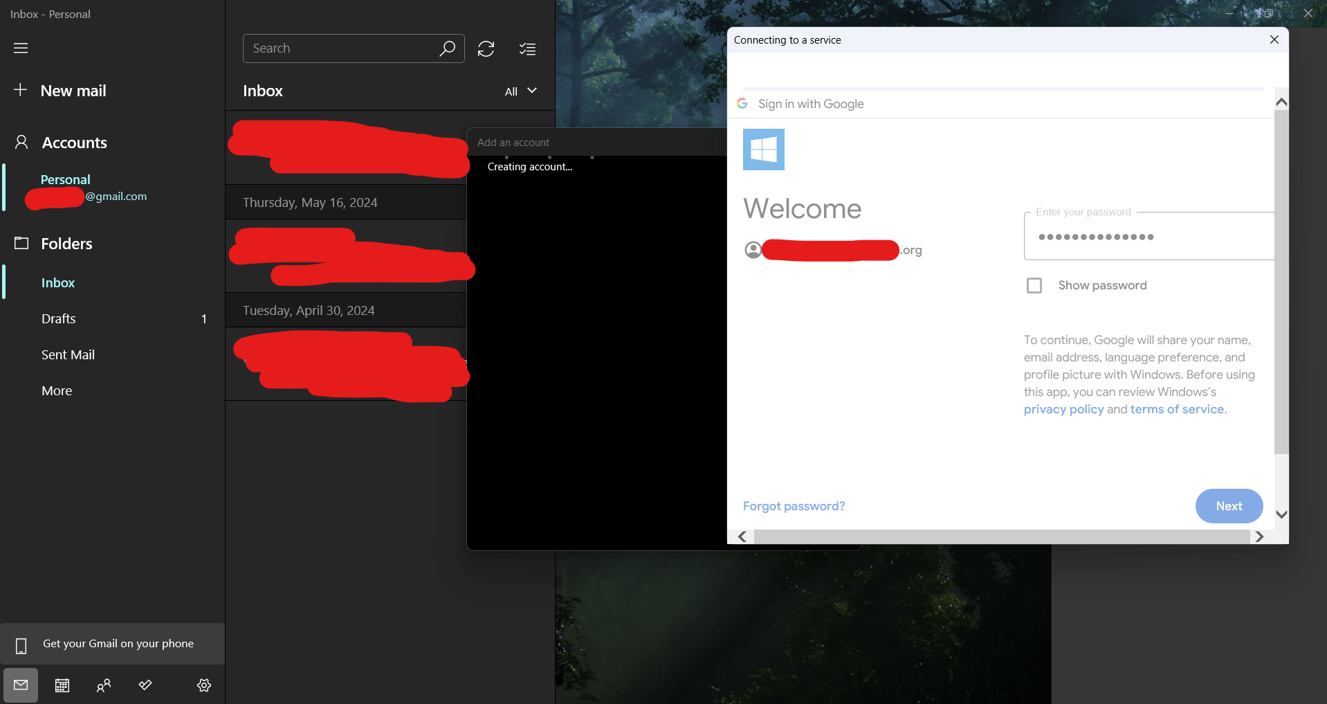This screenshot has height=704, width=1327.
Task: Open Settings gear icon
Action: [204, 685]
